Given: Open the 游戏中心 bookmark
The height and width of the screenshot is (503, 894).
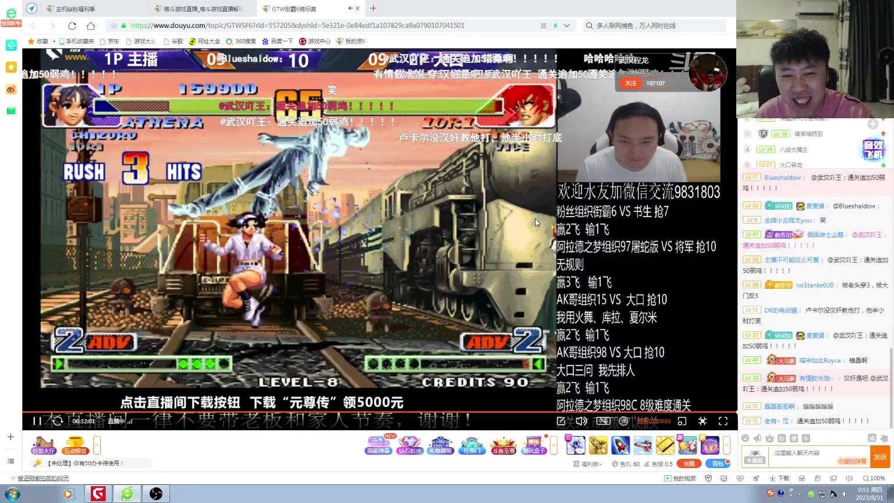Looking at the screenshot, I should [315, 41].
